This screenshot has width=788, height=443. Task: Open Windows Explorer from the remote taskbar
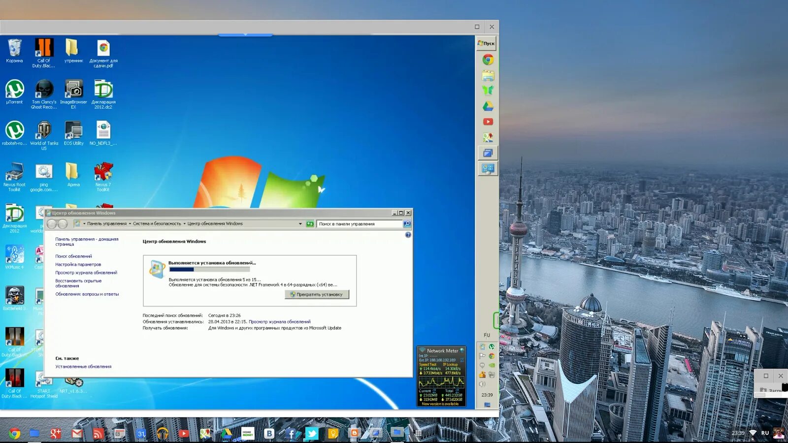[488, 76]
